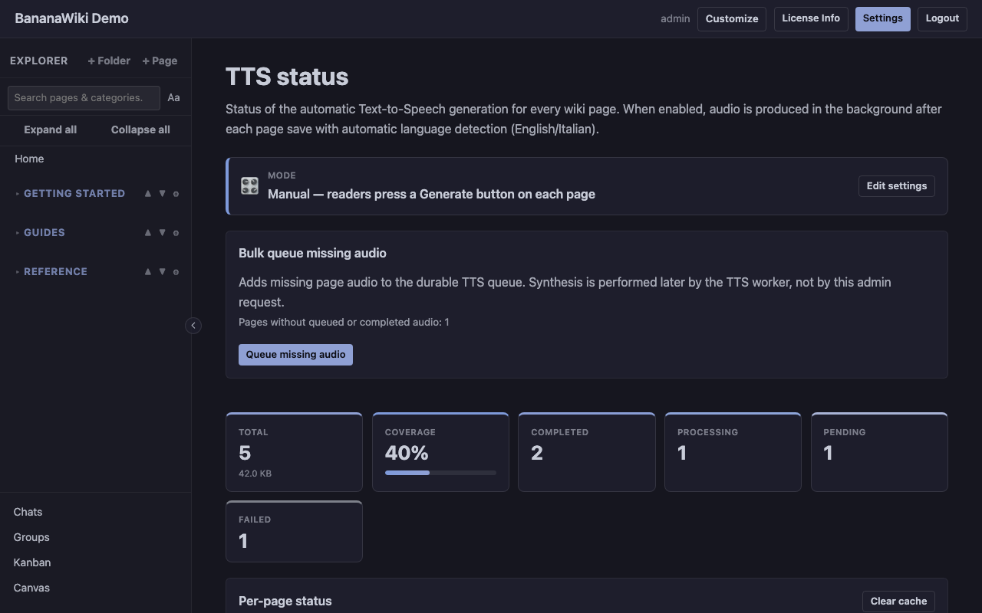Click Queue missing audio button
Image resolution: width=982 pixels, height=613 pixels.
click(295, 355)
